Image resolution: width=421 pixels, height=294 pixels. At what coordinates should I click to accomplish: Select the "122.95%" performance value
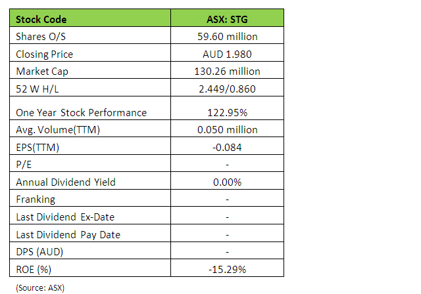click(227, 112)
